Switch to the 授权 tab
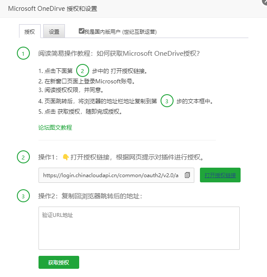 point(30,32)
